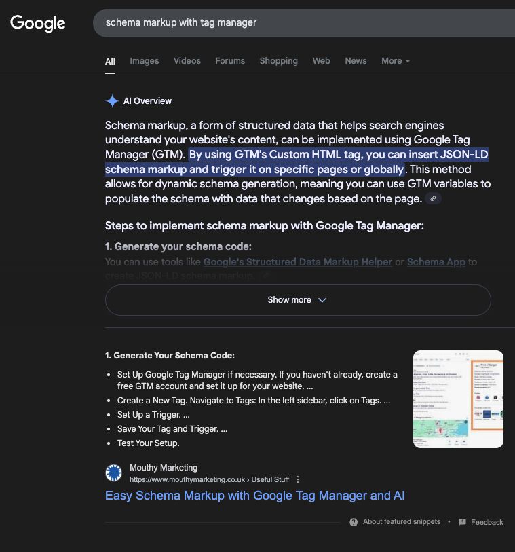Open the three-dot menu beside Mouthy Marketing result

298,479
